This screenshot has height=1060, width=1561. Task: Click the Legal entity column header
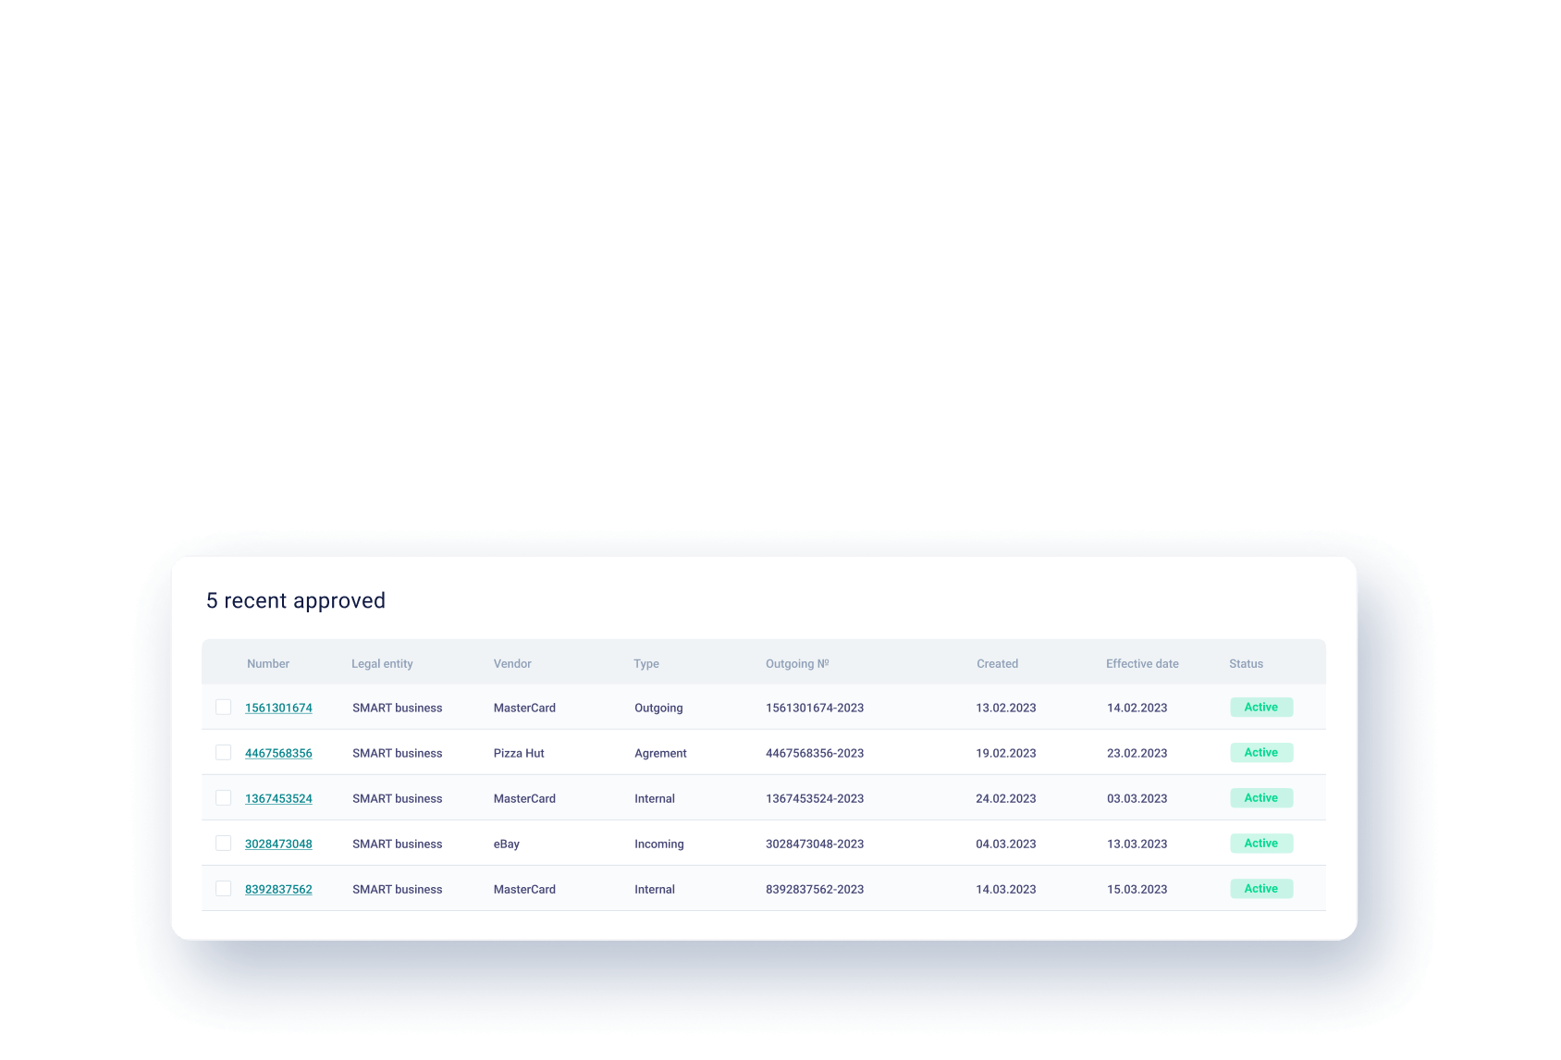click(382, 663)
